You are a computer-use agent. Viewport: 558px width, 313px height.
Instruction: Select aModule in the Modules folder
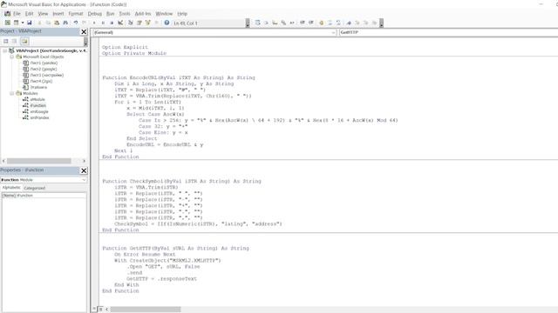pos(37,99)
